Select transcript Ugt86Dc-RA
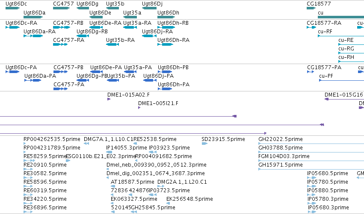The image size is (364, 214). (12, 27)
